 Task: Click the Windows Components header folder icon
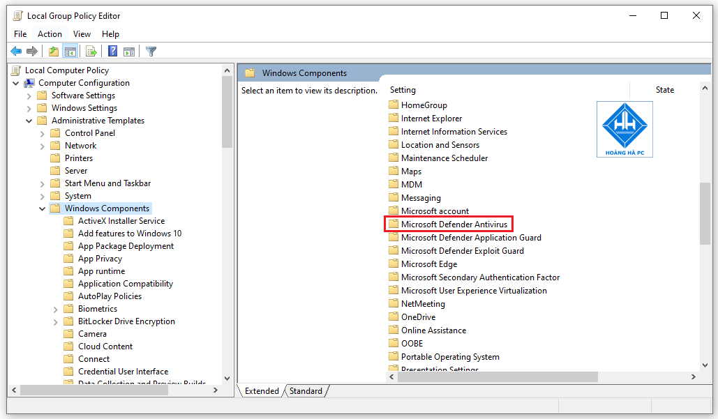(x=250, y=73)
